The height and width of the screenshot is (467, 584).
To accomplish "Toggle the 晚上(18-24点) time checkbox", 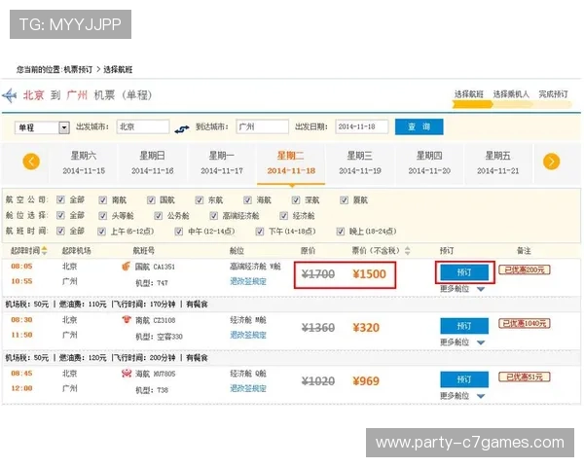I will click(341, 232).
